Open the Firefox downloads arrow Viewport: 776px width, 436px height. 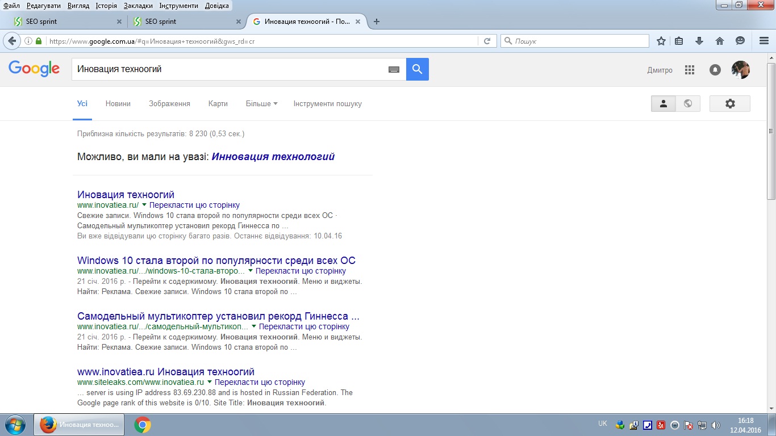pos(699,41)
